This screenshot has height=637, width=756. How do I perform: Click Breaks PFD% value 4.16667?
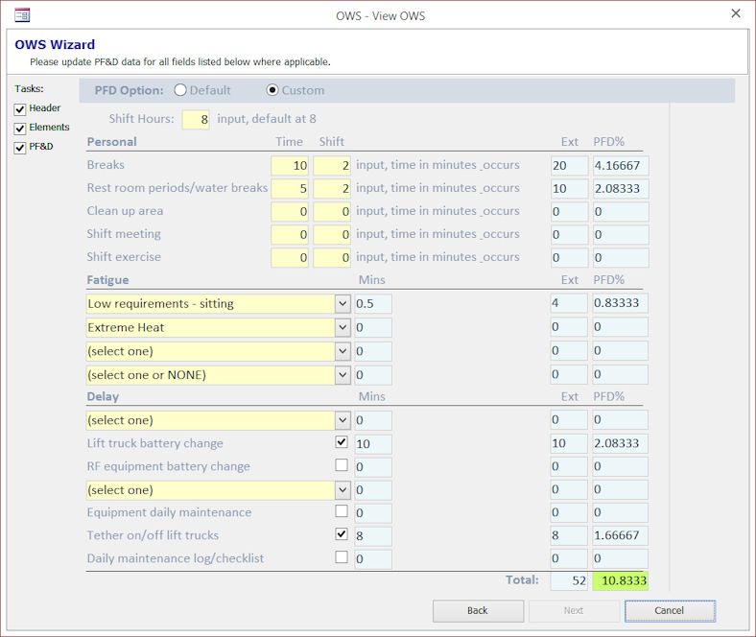621,165
